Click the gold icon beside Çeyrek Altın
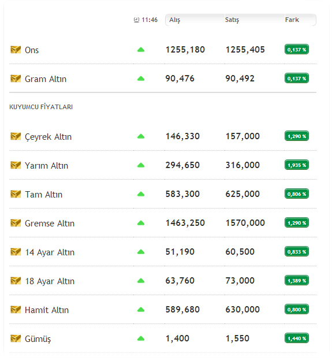This screenshot has height=361, width=332. pos(16,136)
